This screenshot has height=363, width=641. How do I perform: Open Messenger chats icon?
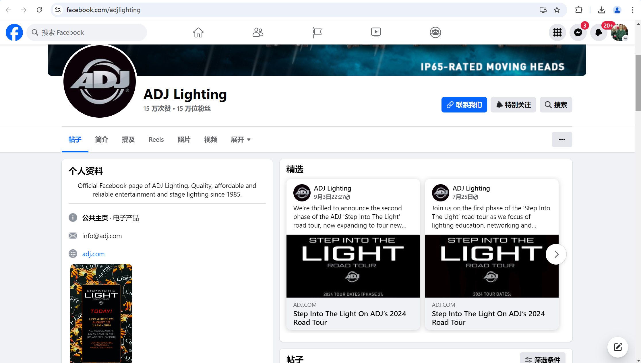(x=578, y=32)
